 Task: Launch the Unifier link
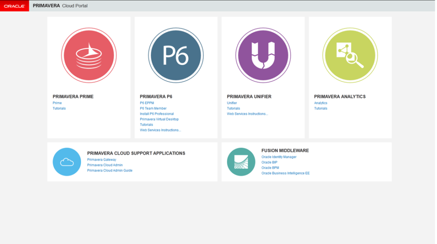pyautogui.click(x=232, y=103)
